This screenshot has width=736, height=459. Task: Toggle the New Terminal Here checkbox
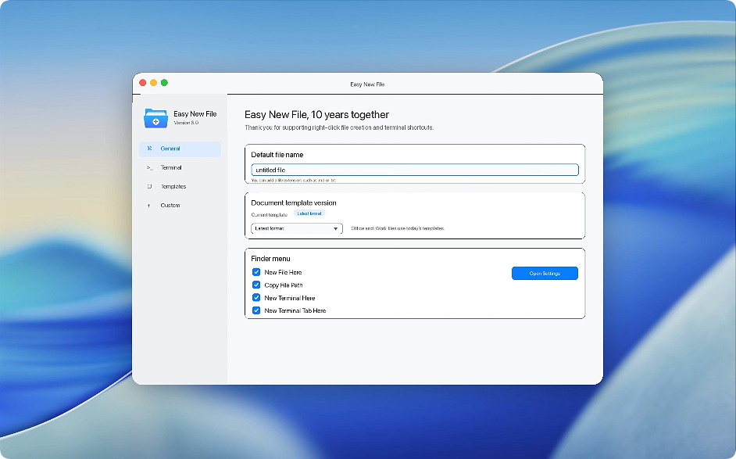click(256, 297)
